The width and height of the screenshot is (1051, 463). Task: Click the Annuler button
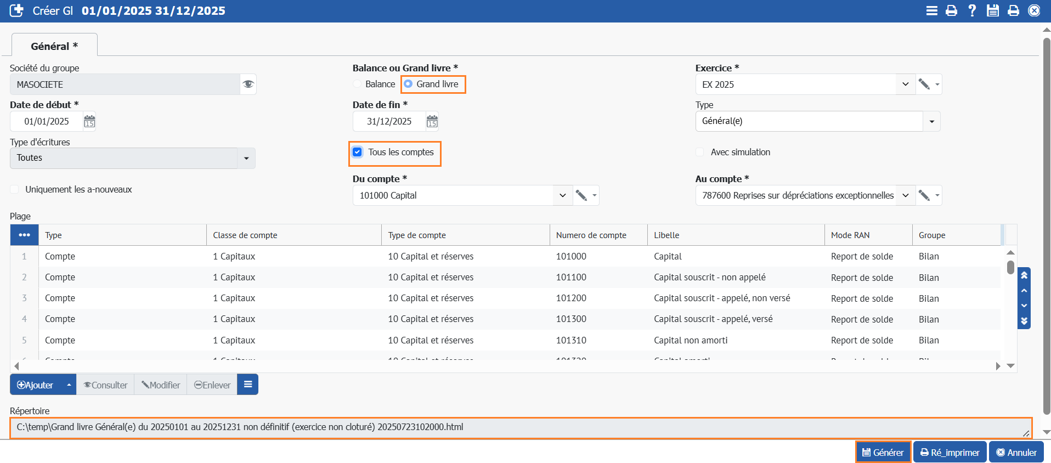(x=1016, y=452)
